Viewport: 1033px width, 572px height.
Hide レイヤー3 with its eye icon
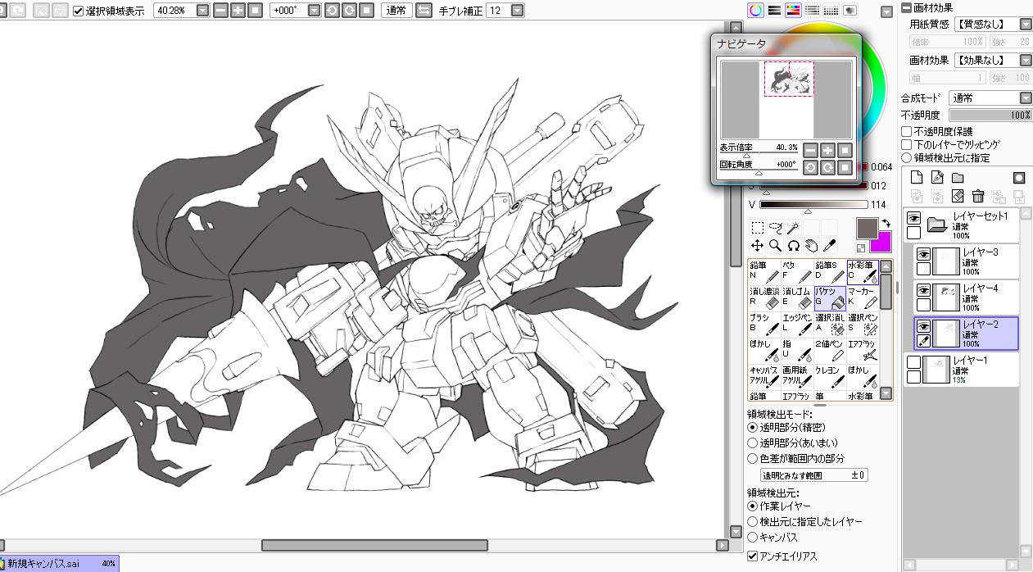tap(923, 254)
